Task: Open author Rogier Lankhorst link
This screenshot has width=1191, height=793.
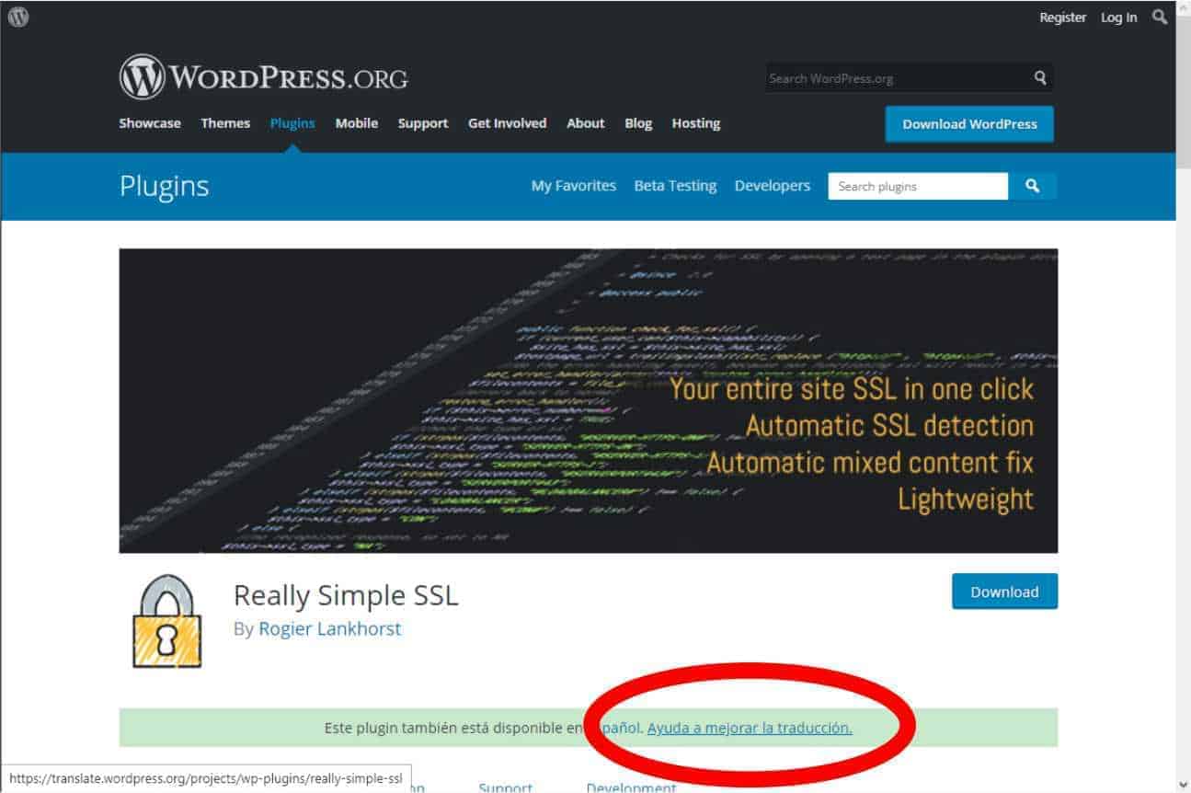Action: [x=329, y=629]
